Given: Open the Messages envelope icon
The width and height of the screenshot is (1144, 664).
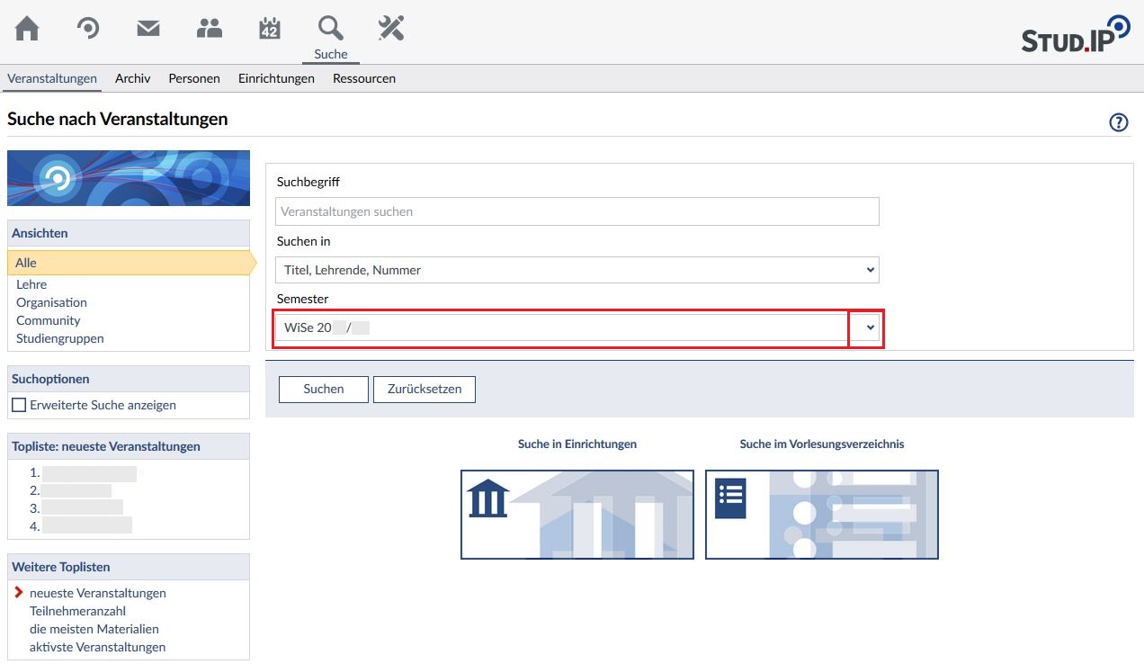Looking at the screenshot, I should tap(148, 29).
